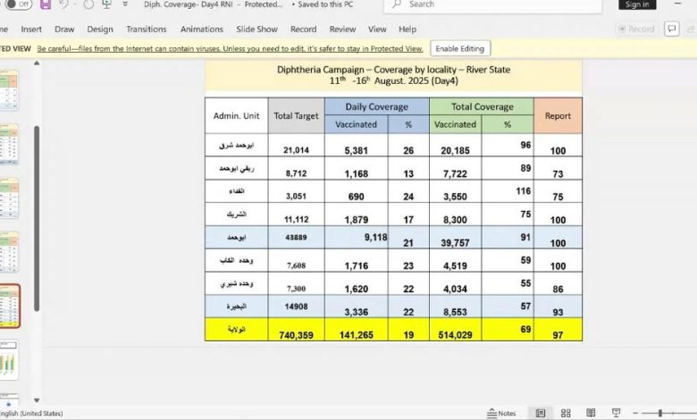The height and width of the screenshot is (420, 697).
Task: Click the zoom out minus button
Action: (x=635, y=413)
